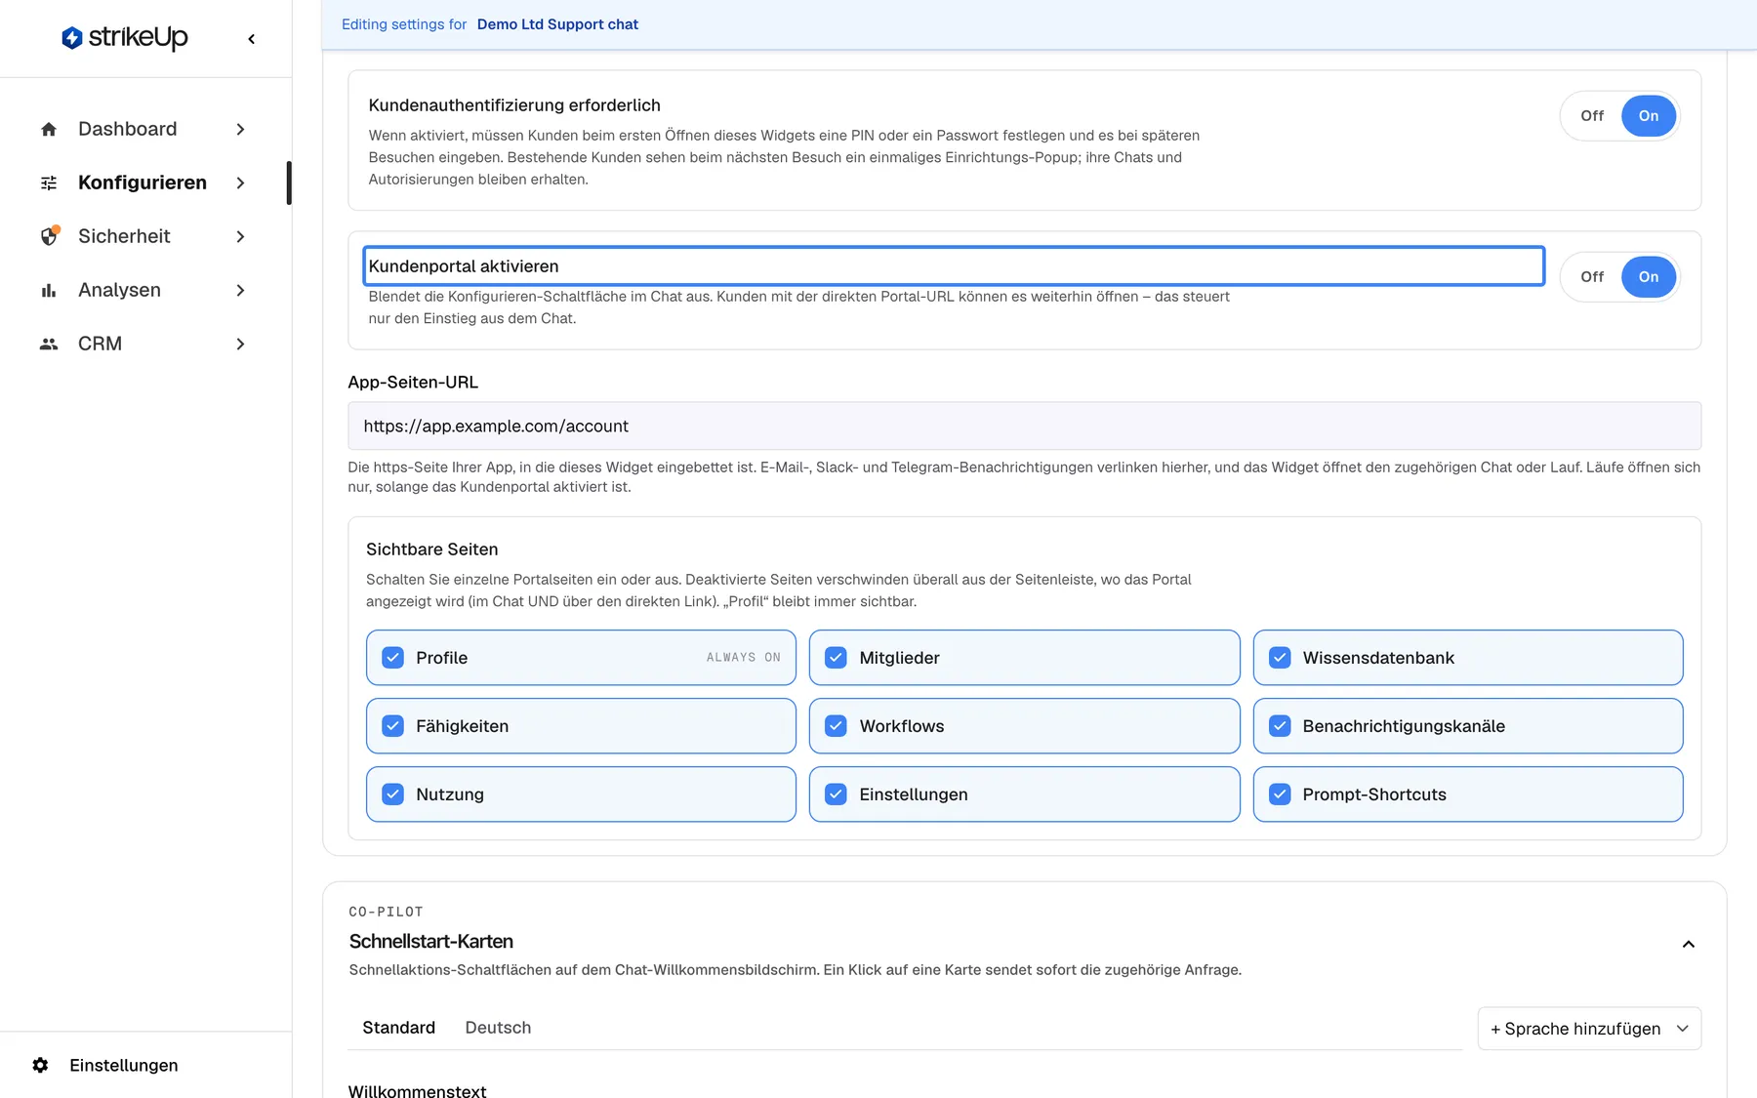Click the Demo Ltd Support chat link
The width and height of the screenshot is (1757, 1098).
557,24
